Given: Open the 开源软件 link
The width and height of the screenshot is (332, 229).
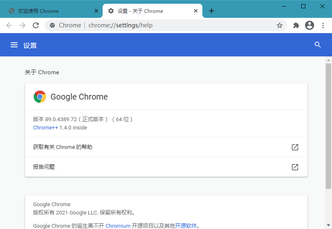Looking at the screenshot, I should pos(186,226).
